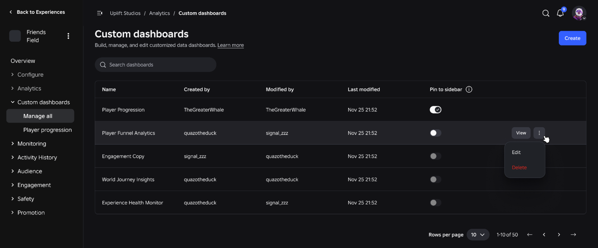Open Overview in the sidebar

tap(23, 61)
